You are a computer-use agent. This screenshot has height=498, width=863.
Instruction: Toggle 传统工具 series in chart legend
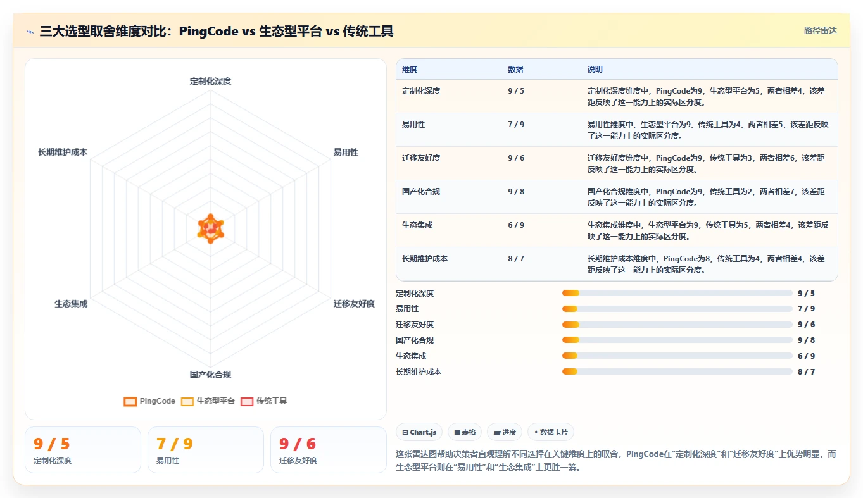click(x=263, y=401)
